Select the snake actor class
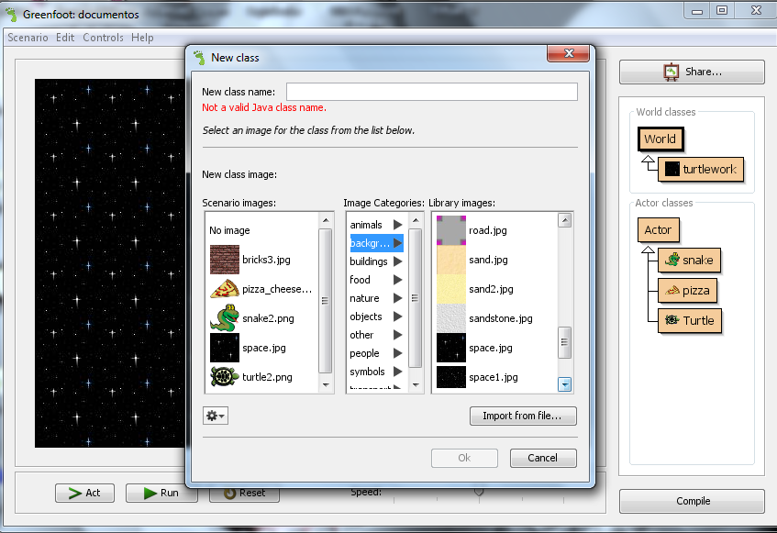777x533 pixels. (x=689, y=261)
